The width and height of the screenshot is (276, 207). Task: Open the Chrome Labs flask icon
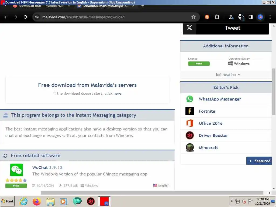(x=231, y=17)
